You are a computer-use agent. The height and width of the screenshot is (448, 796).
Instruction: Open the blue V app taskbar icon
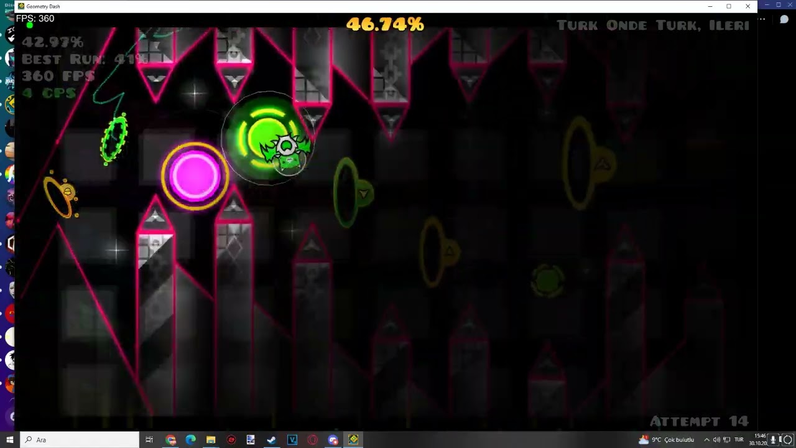[292, 440]
